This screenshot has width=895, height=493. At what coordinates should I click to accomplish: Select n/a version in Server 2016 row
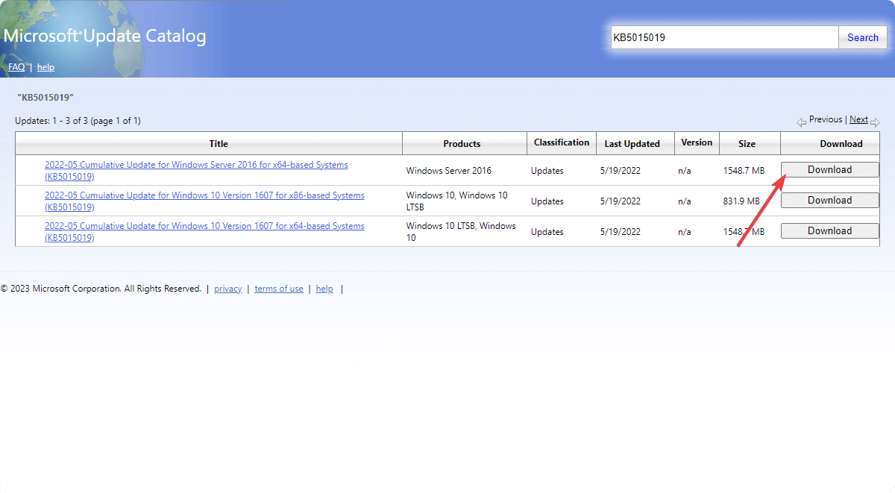coord(685,171)
